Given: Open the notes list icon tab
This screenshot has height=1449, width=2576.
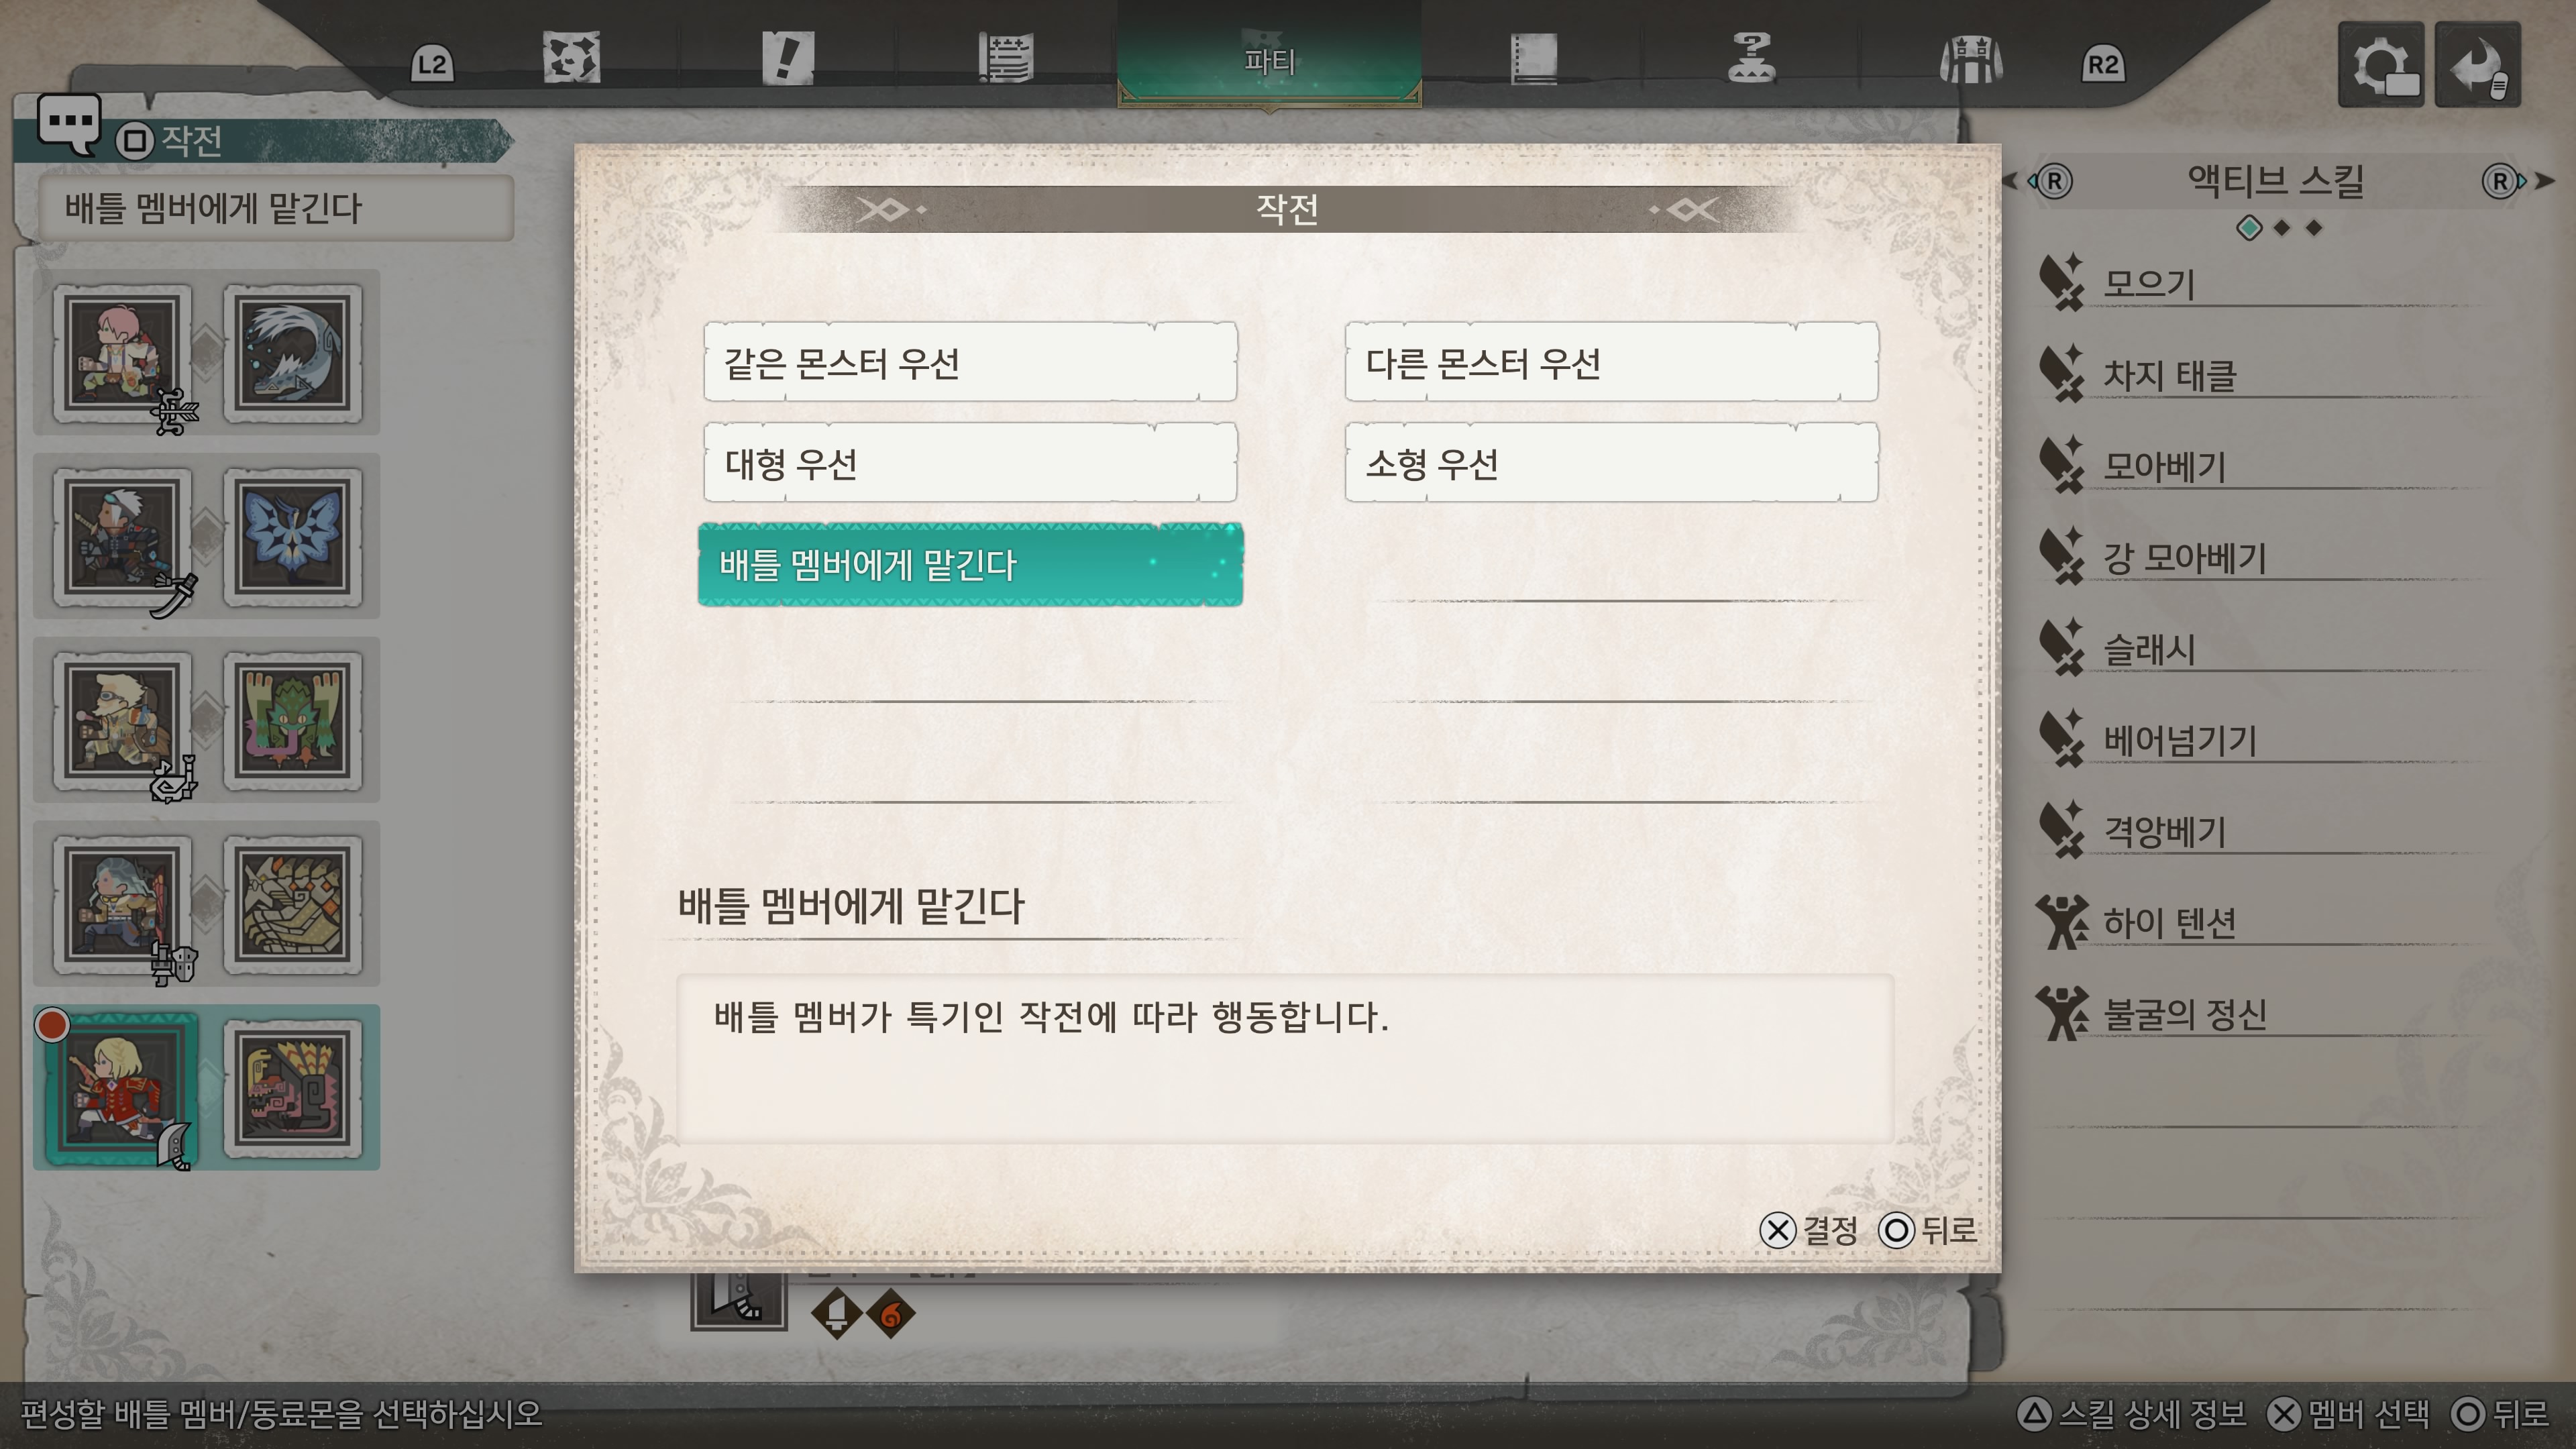Looking at the screenshot, I should click(x=1005, y=58).
